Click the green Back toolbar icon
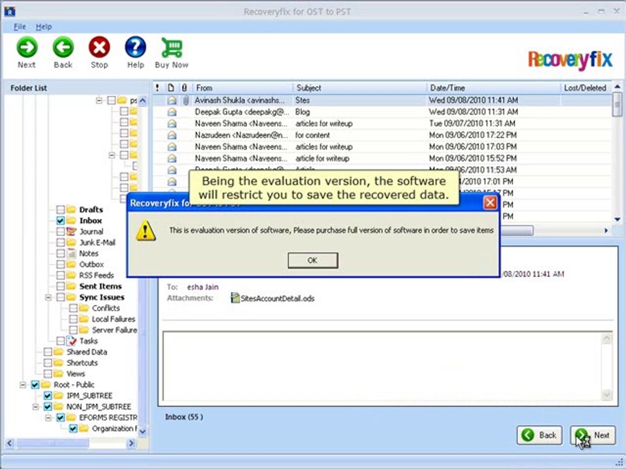This screenshot has width=626, height=469. [63, 47]
